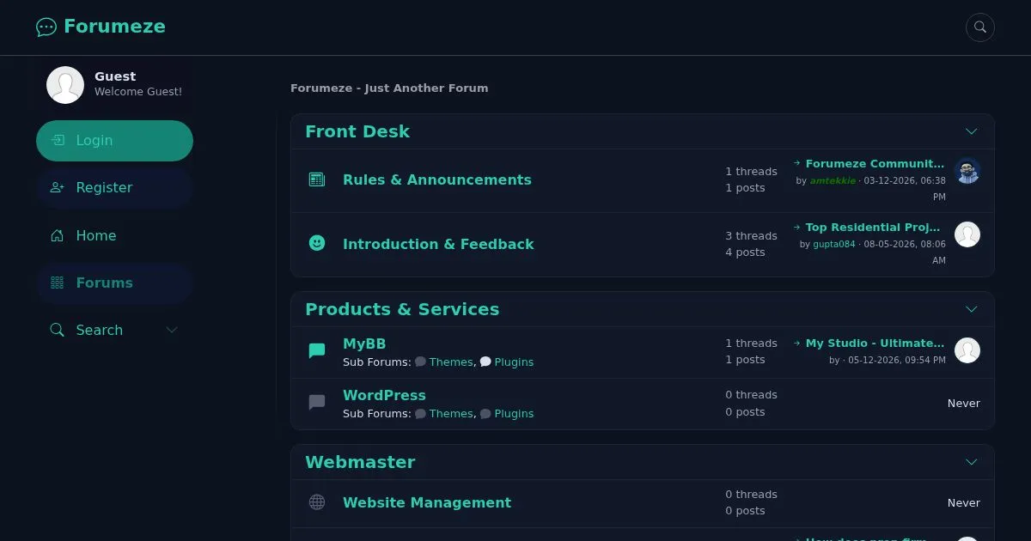Open Rules & Announcements forum
This screenshot has height=541, width=1031.
[x=437, y=179]
